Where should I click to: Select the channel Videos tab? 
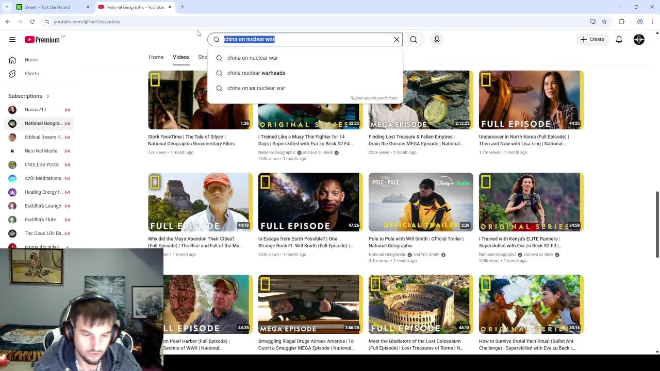[x=181, y=57]
